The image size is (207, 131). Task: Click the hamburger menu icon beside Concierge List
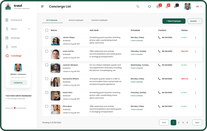point(42,7)
